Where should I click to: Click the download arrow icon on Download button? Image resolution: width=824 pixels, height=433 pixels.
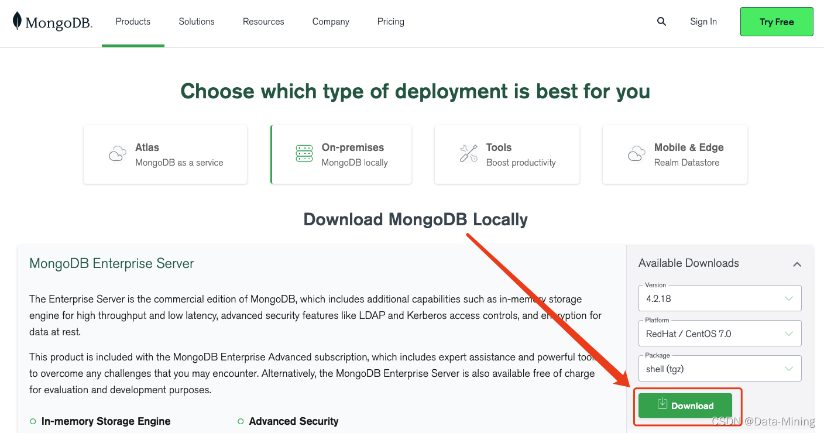(x=662, y=403)
